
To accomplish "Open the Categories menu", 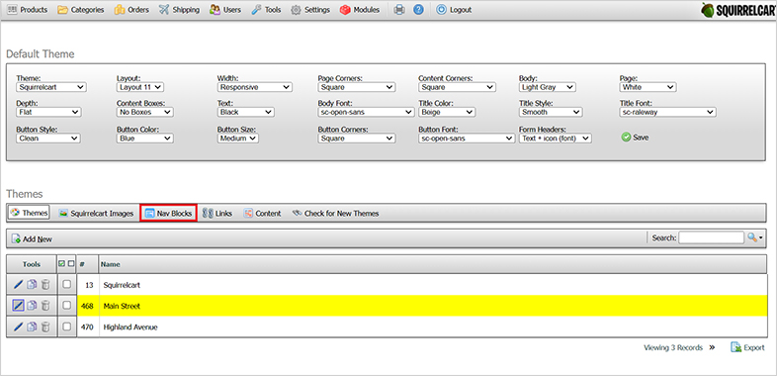I will click(x=81, y=10).
